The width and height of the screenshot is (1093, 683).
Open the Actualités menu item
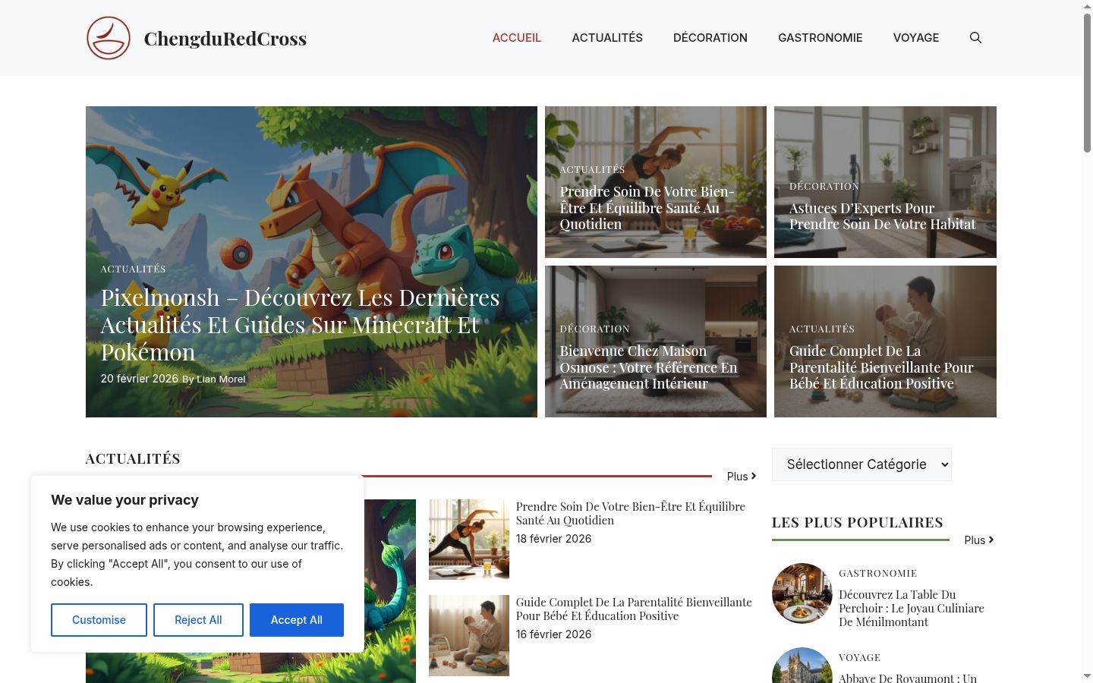[x=607, y=38]
